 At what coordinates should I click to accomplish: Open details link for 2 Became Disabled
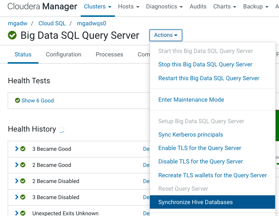[146, 181]
